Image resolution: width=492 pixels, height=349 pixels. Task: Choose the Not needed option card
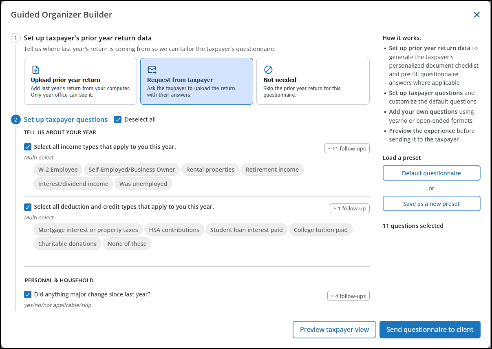coord(313,82)
